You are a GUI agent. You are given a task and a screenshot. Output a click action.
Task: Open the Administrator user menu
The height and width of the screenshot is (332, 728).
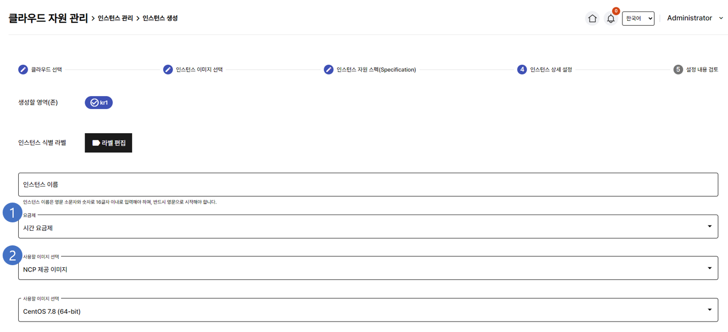pos(695,18)
